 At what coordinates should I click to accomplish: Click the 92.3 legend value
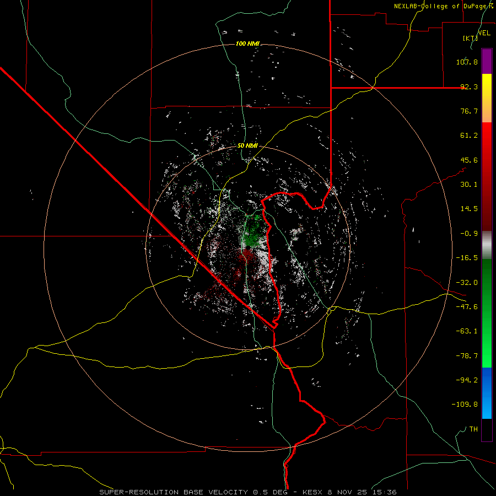coord(469,87)
